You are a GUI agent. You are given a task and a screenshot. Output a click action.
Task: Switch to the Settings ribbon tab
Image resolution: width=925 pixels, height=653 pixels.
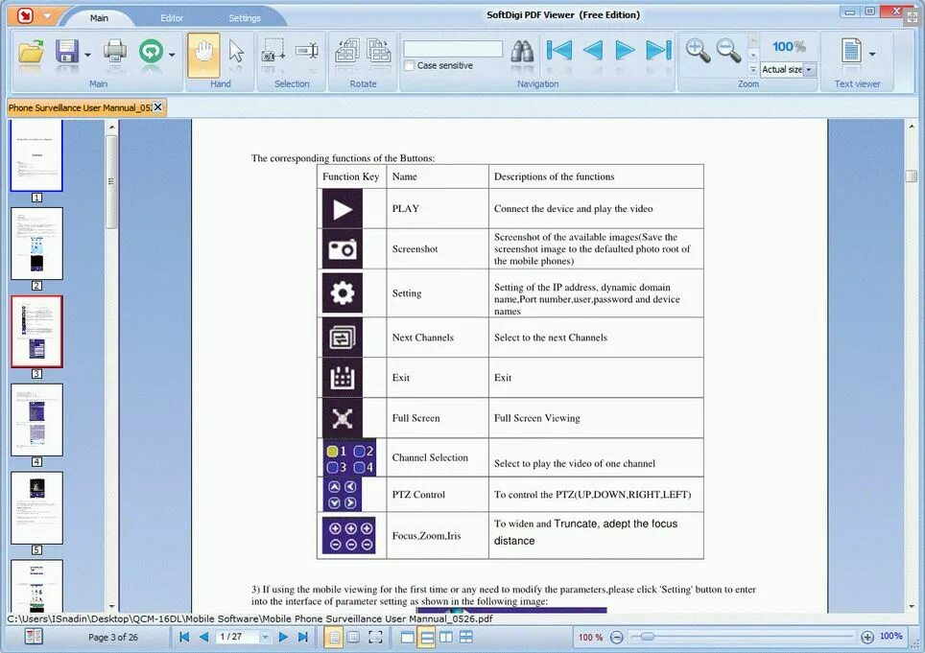point(245,18)
